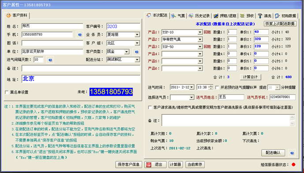Open the 清洗 tab
The height and width of the screenshot is (173, 304).
[265, 16]
